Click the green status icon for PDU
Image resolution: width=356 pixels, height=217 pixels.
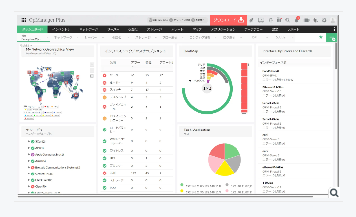[x=105, y=188]
